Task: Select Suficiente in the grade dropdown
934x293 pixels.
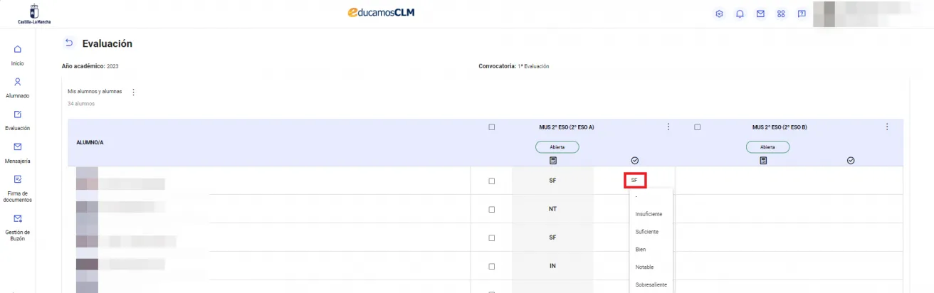Action: 650,231
